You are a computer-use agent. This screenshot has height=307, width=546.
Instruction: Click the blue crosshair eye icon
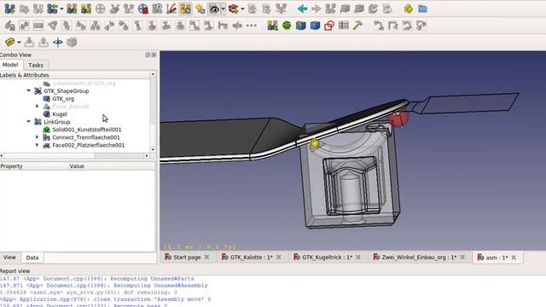[x=58, y=42]
